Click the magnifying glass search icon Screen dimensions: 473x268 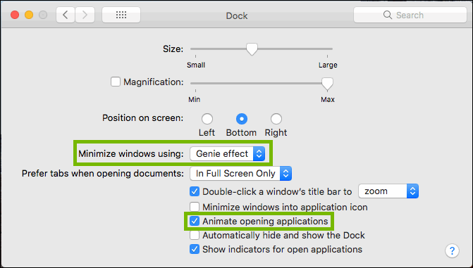coord(388,15)
